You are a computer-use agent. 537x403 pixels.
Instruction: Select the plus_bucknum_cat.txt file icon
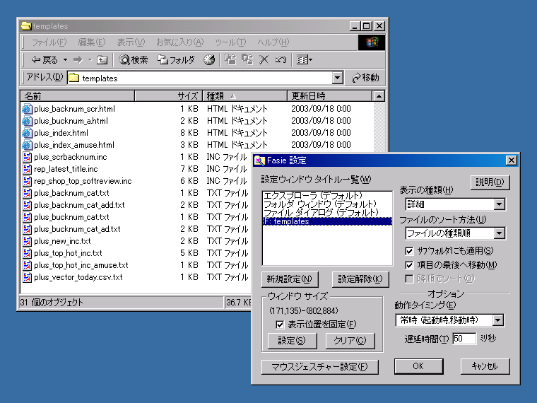[27, 217]
